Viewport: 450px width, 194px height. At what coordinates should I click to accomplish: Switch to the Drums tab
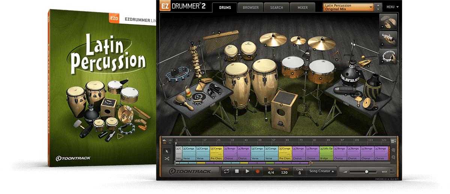click(225, 8)
